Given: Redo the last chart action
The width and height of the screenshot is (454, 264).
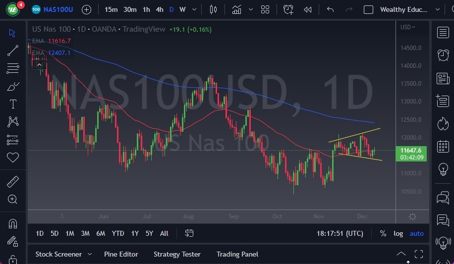Looking at the screenshot, I should tap(349, 9).
